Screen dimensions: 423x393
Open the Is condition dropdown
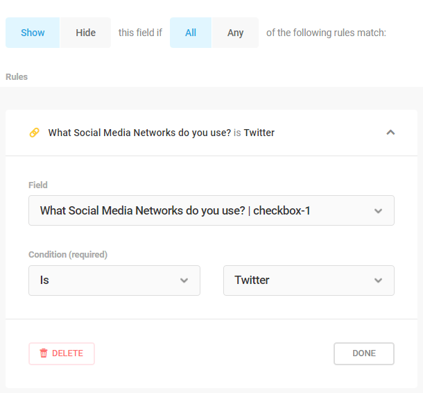click(114, 281)
